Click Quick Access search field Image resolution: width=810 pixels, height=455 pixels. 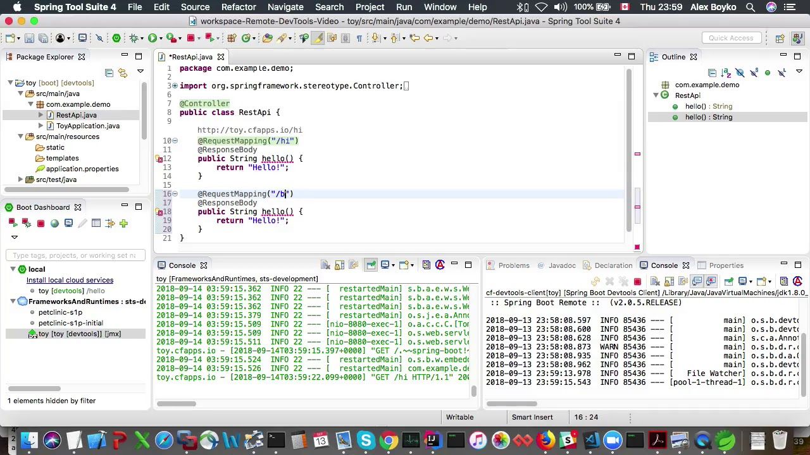coord(731,38)
